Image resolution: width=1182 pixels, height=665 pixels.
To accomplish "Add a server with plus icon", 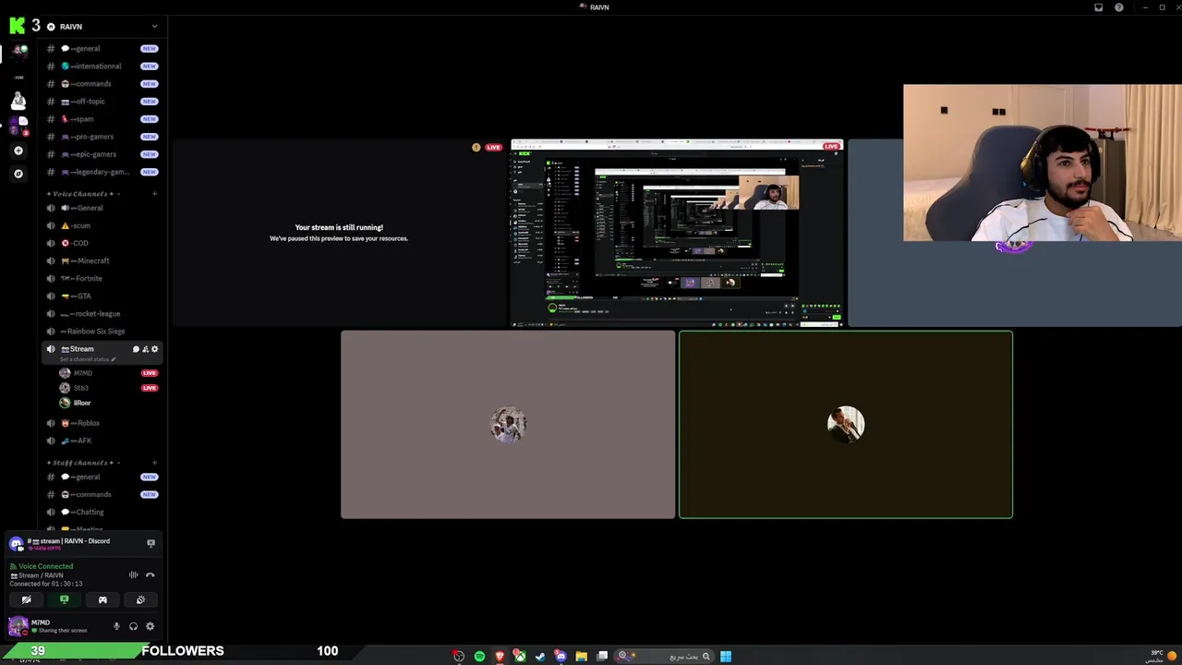I will (x=18, y=151).
